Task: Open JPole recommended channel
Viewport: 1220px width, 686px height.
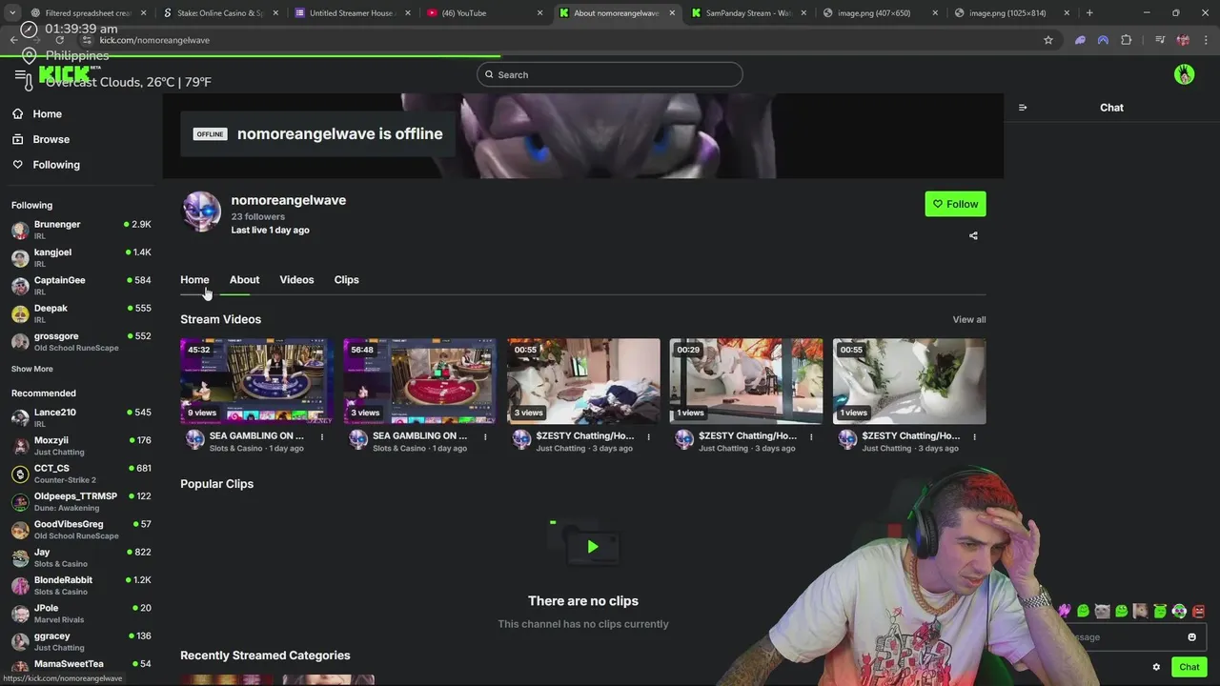Action: (81, 613)
